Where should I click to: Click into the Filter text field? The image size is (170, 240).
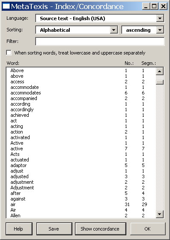click(x=100, y=41)
